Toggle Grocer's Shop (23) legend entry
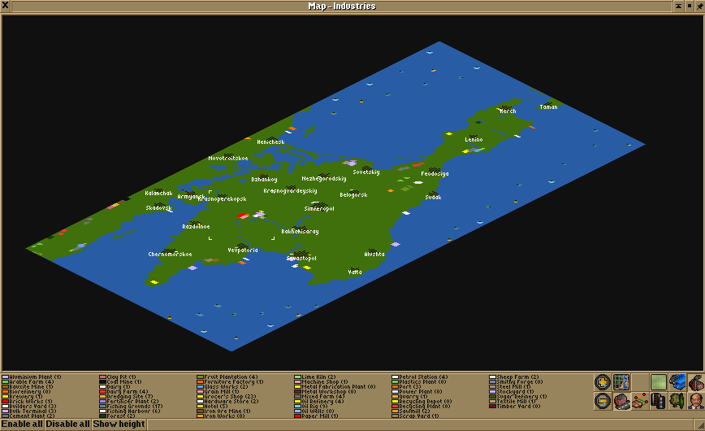705x431 pixels. tap(227, 396)
